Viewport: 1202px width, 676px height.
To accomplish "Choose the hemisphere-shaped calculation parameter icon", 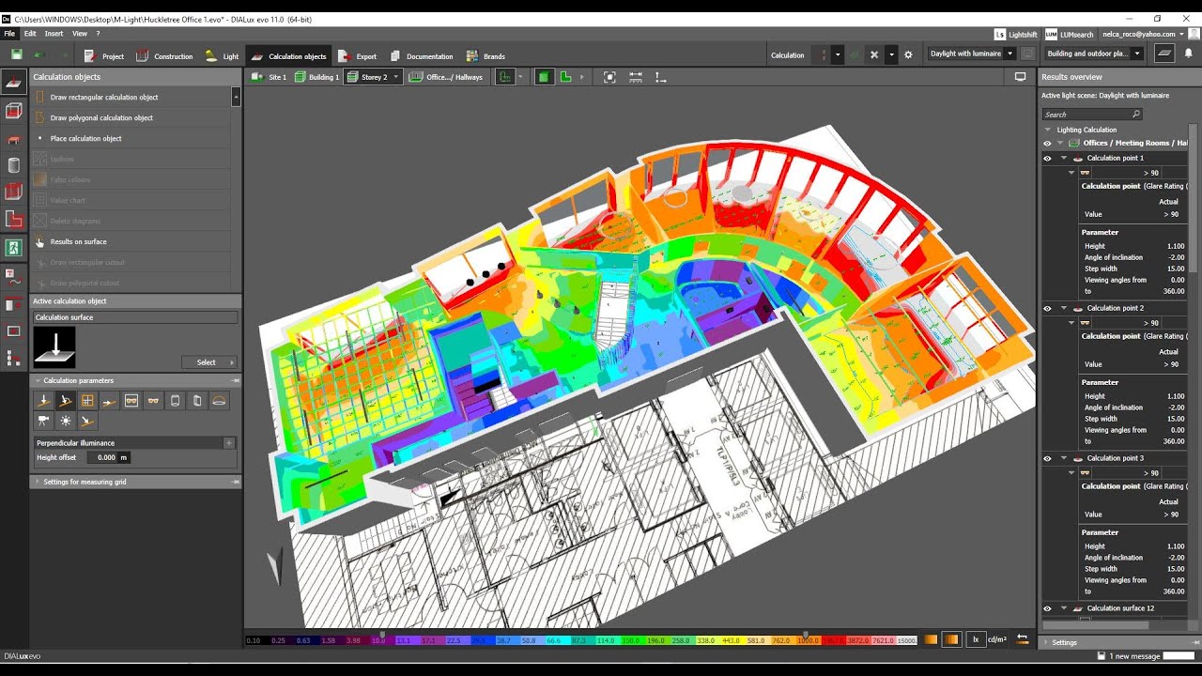I will [219, 401].
